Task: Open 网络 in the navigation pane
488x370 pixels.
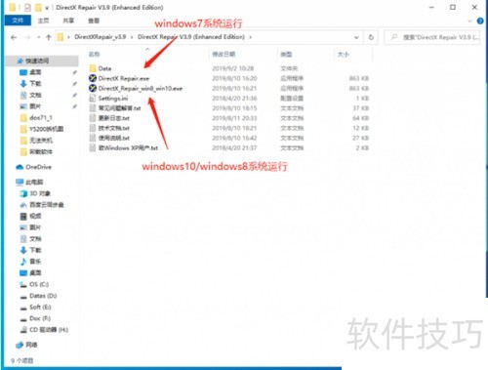Action: pyautogui.click(x=31, y=345)
